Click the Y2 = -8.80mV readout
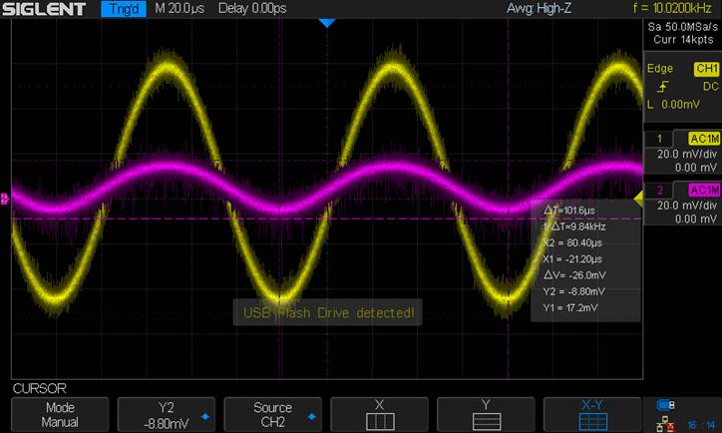Image resolution: width=722 pixels, height=433 pixels. pyautogui.click(x=573, y=291)
